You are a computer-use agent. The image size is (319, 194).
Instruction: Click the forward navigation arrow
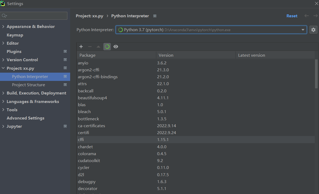pos(316,16)
